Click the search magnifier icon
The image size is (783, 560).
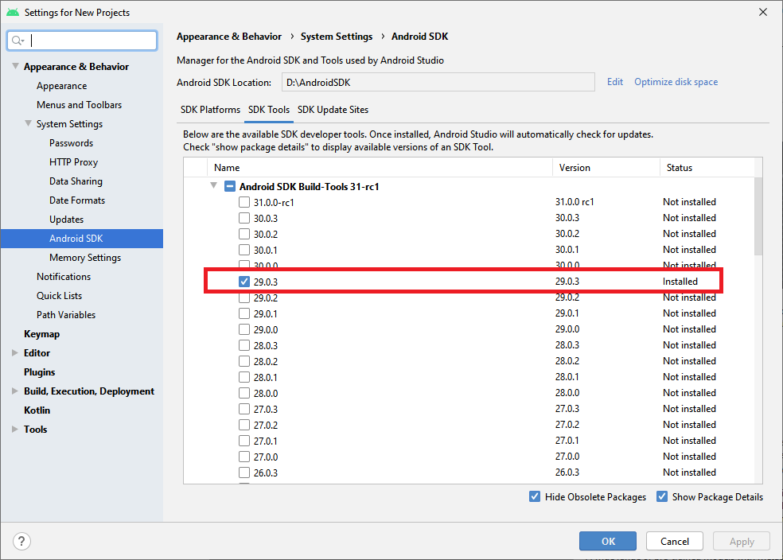17,41
